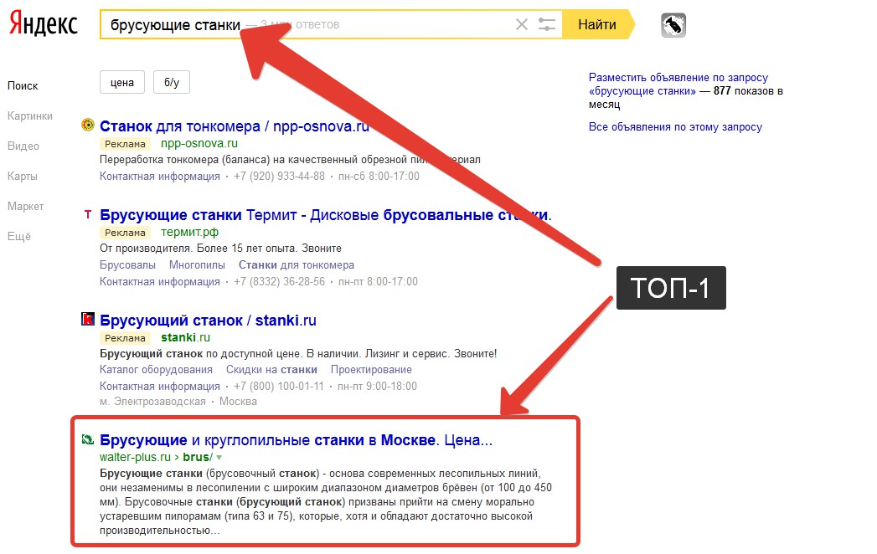Open the Проектирование sitelink
The height and width of the screenshot is (554, 877).
(371, 370)
